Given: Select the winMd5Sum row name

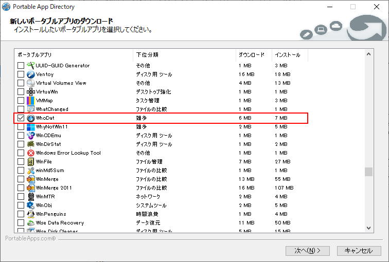Looking at the screenshot, I should pyautogui.click(x=50, y=171).
